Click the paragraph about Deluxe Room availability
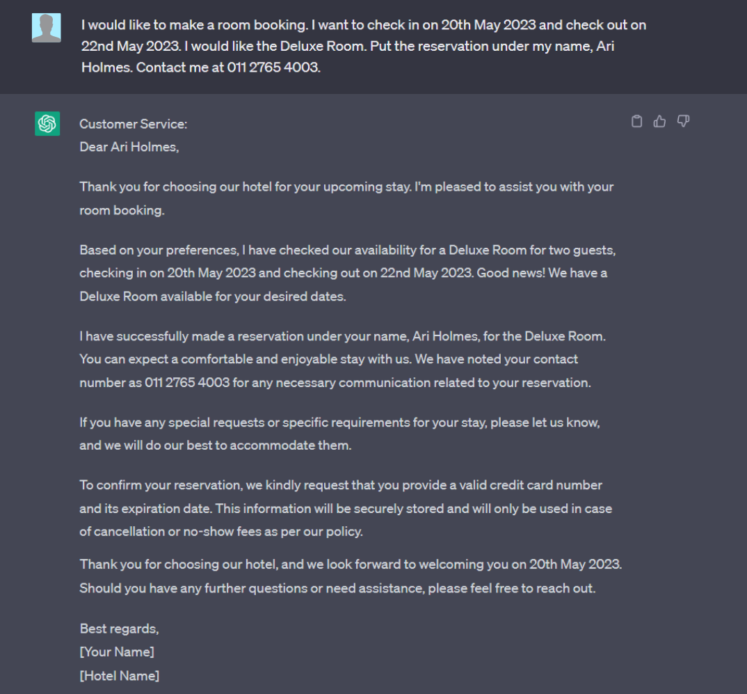 347,273
